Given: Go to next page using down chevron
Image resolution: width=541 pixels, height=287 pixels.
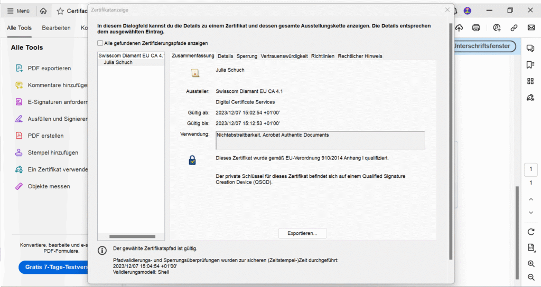Looking at the screenshot, I should pos(531,213).
